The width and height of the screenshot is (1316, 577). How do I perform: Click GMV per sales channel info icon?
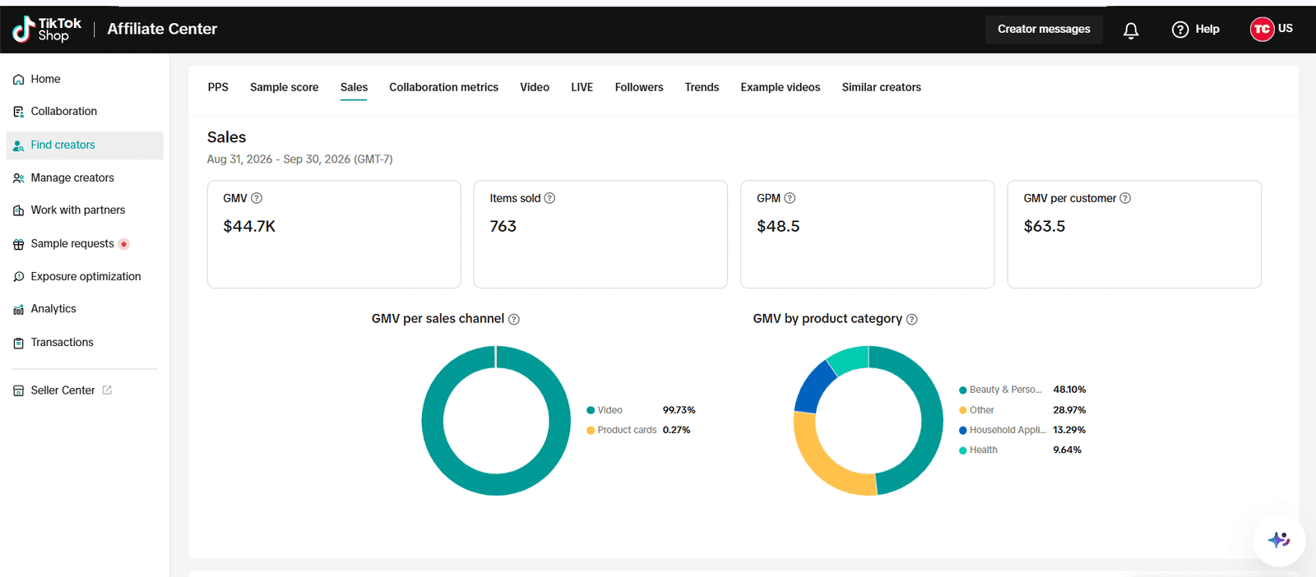(514, 319)
